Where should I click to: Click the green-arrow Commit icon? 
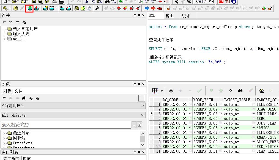click(30, 8)
